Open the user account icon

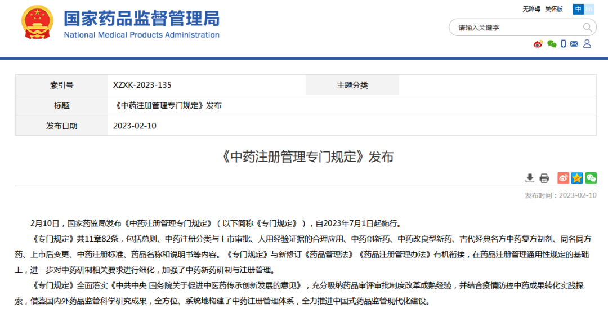coord(587,44)
